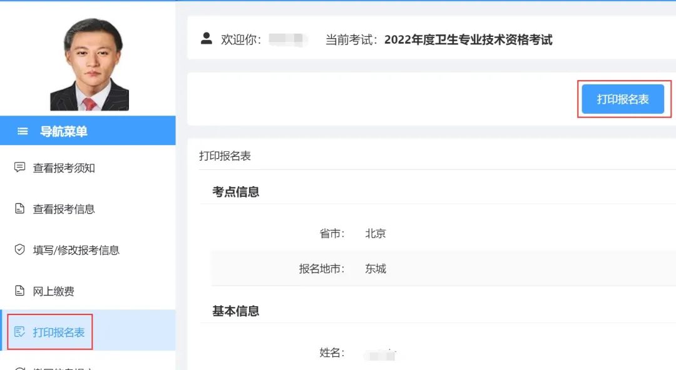Click the 东城 value in 报名地市 row
Image resolution: width=676 pixels, height=370 pixels.
(x=376, y=268)
